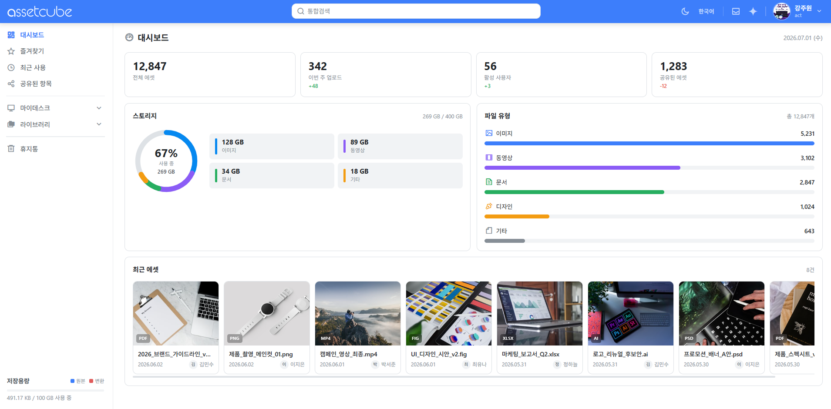Click the 이미지 file type icon
This screenshot has height=409, width=831.
click(489, 133)
